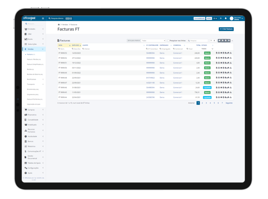Open Factura / Recibo menu item
The image size is (268, 199).
[34, 59]
